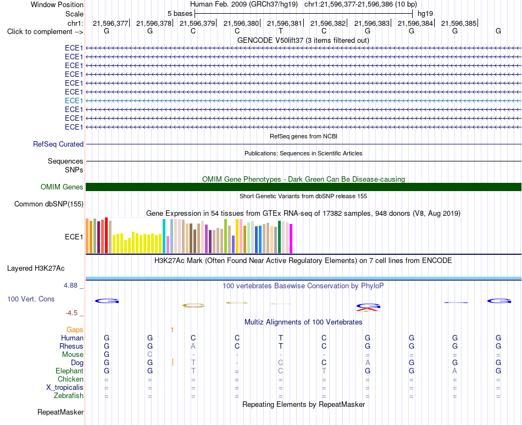Click the Human species label
This screenshot has height=425, width=522.
pyautogui.click(x=72, y=338)
